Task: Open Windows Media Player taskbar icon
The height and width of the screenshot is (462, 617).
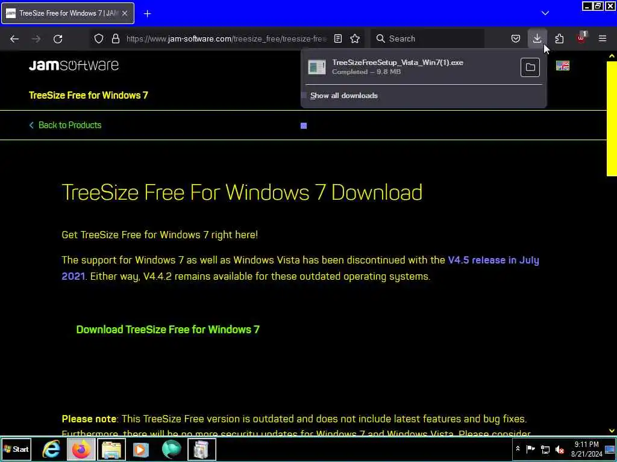Action: click(x=140, y=449)
